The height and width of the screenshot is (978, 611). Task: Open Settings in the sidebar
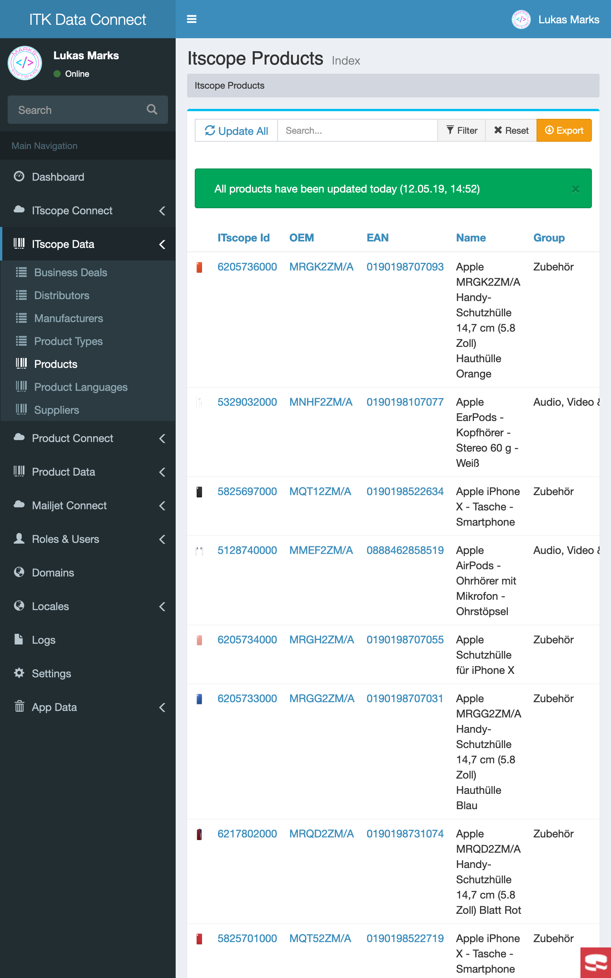[x=88, y=673]
